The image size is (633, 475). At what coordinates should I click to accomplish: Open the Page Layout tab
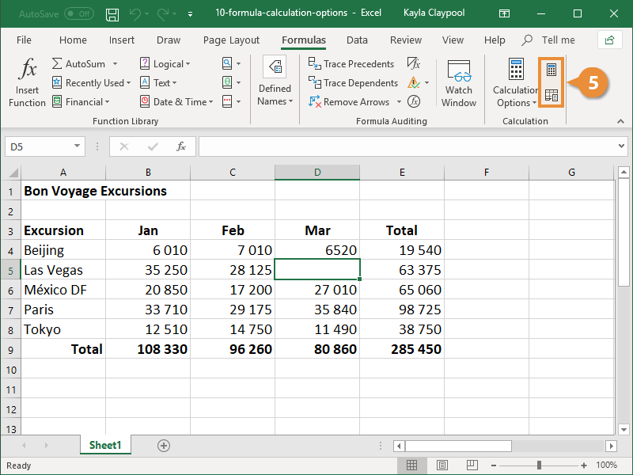(231, 40)
